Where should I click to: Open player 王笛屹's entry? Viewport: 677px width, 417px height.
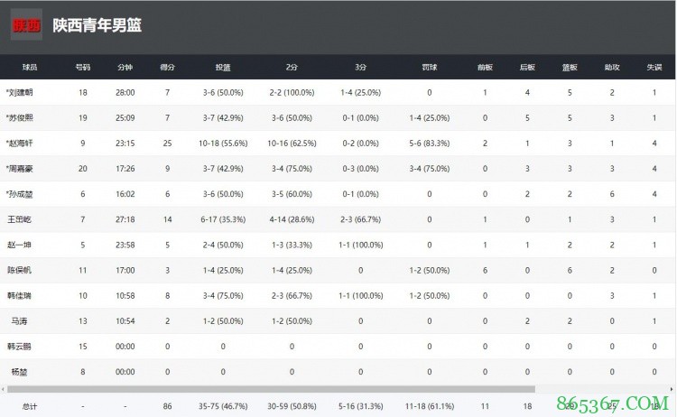pyautogui.click(x=21, y=219)
